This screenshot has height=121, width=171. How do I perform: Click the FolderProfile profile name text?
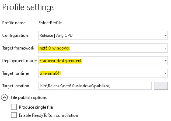click(50, 23)
